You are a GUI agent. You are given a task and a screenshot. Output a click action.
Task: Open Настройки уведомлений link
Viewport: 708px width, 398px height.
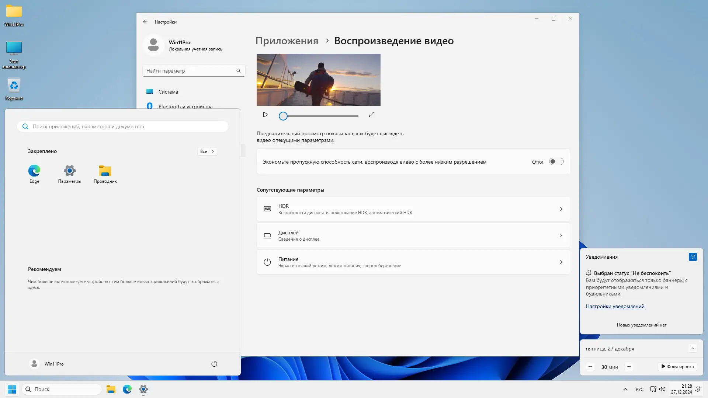pyautogui.click(x=615, y=307)
